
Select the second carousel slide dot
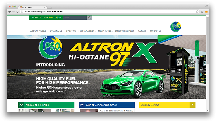107,95
